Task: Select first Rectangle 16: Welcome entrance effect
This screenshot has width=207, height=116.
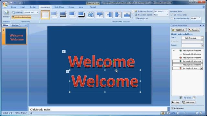Action: pos(188,51)
